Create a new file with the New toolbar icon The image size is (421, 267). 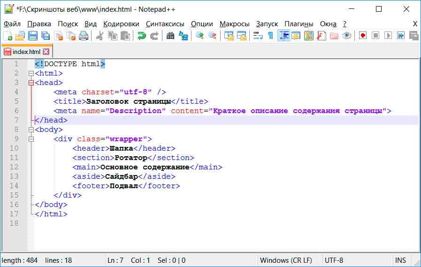[8, 36]
